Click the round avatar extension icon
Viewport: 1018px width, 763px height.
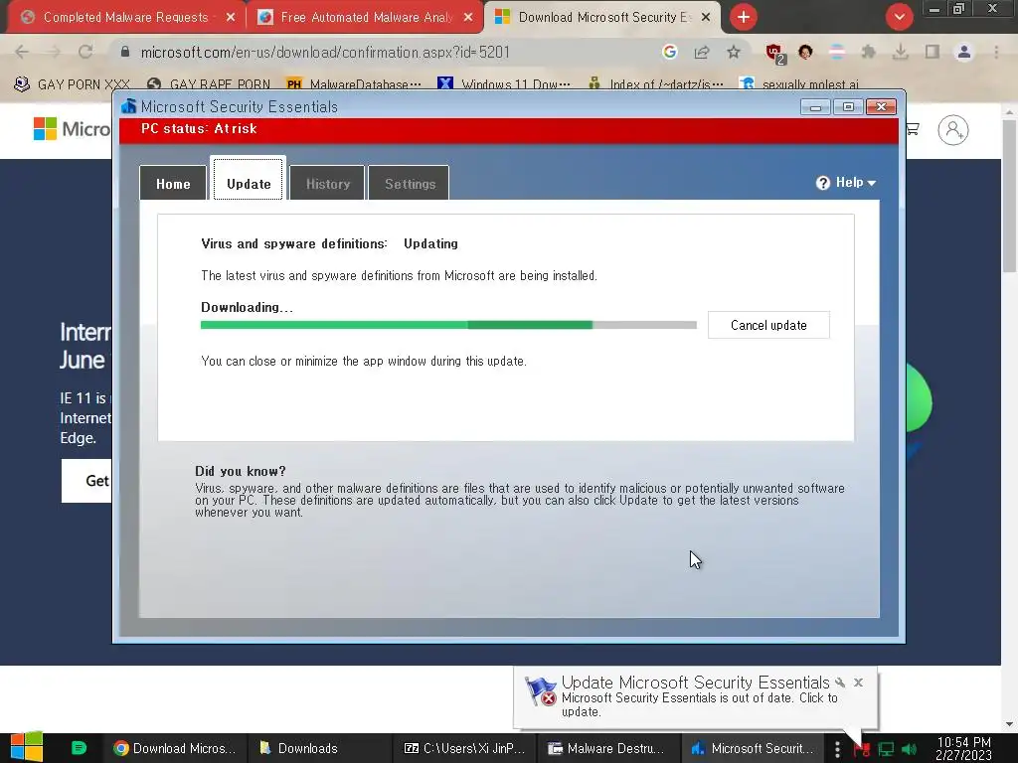(805, 52)
